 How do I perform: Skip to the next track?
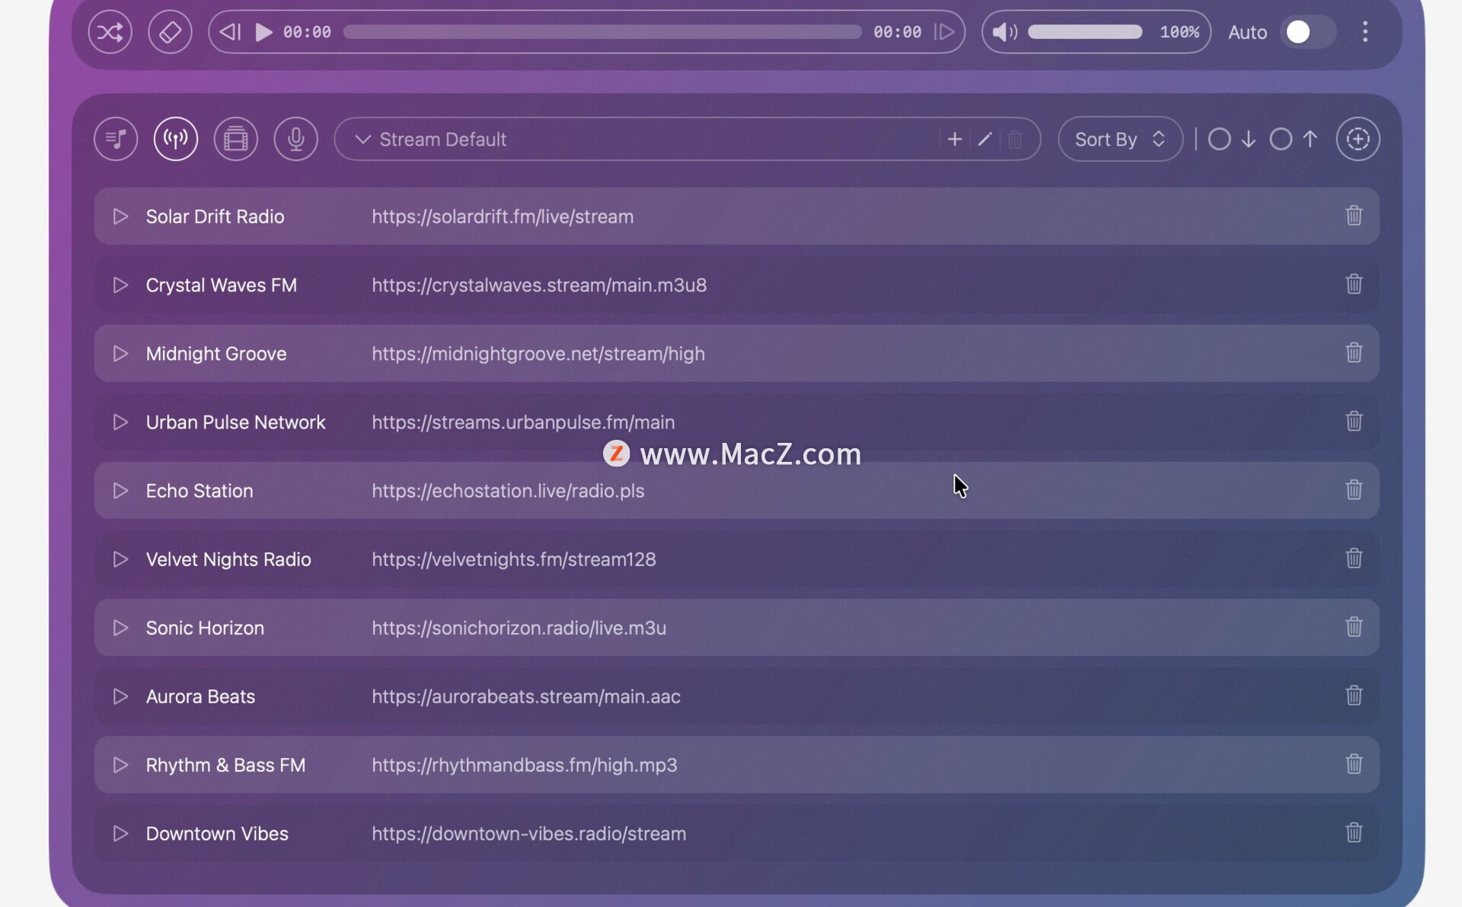point(944,32)
